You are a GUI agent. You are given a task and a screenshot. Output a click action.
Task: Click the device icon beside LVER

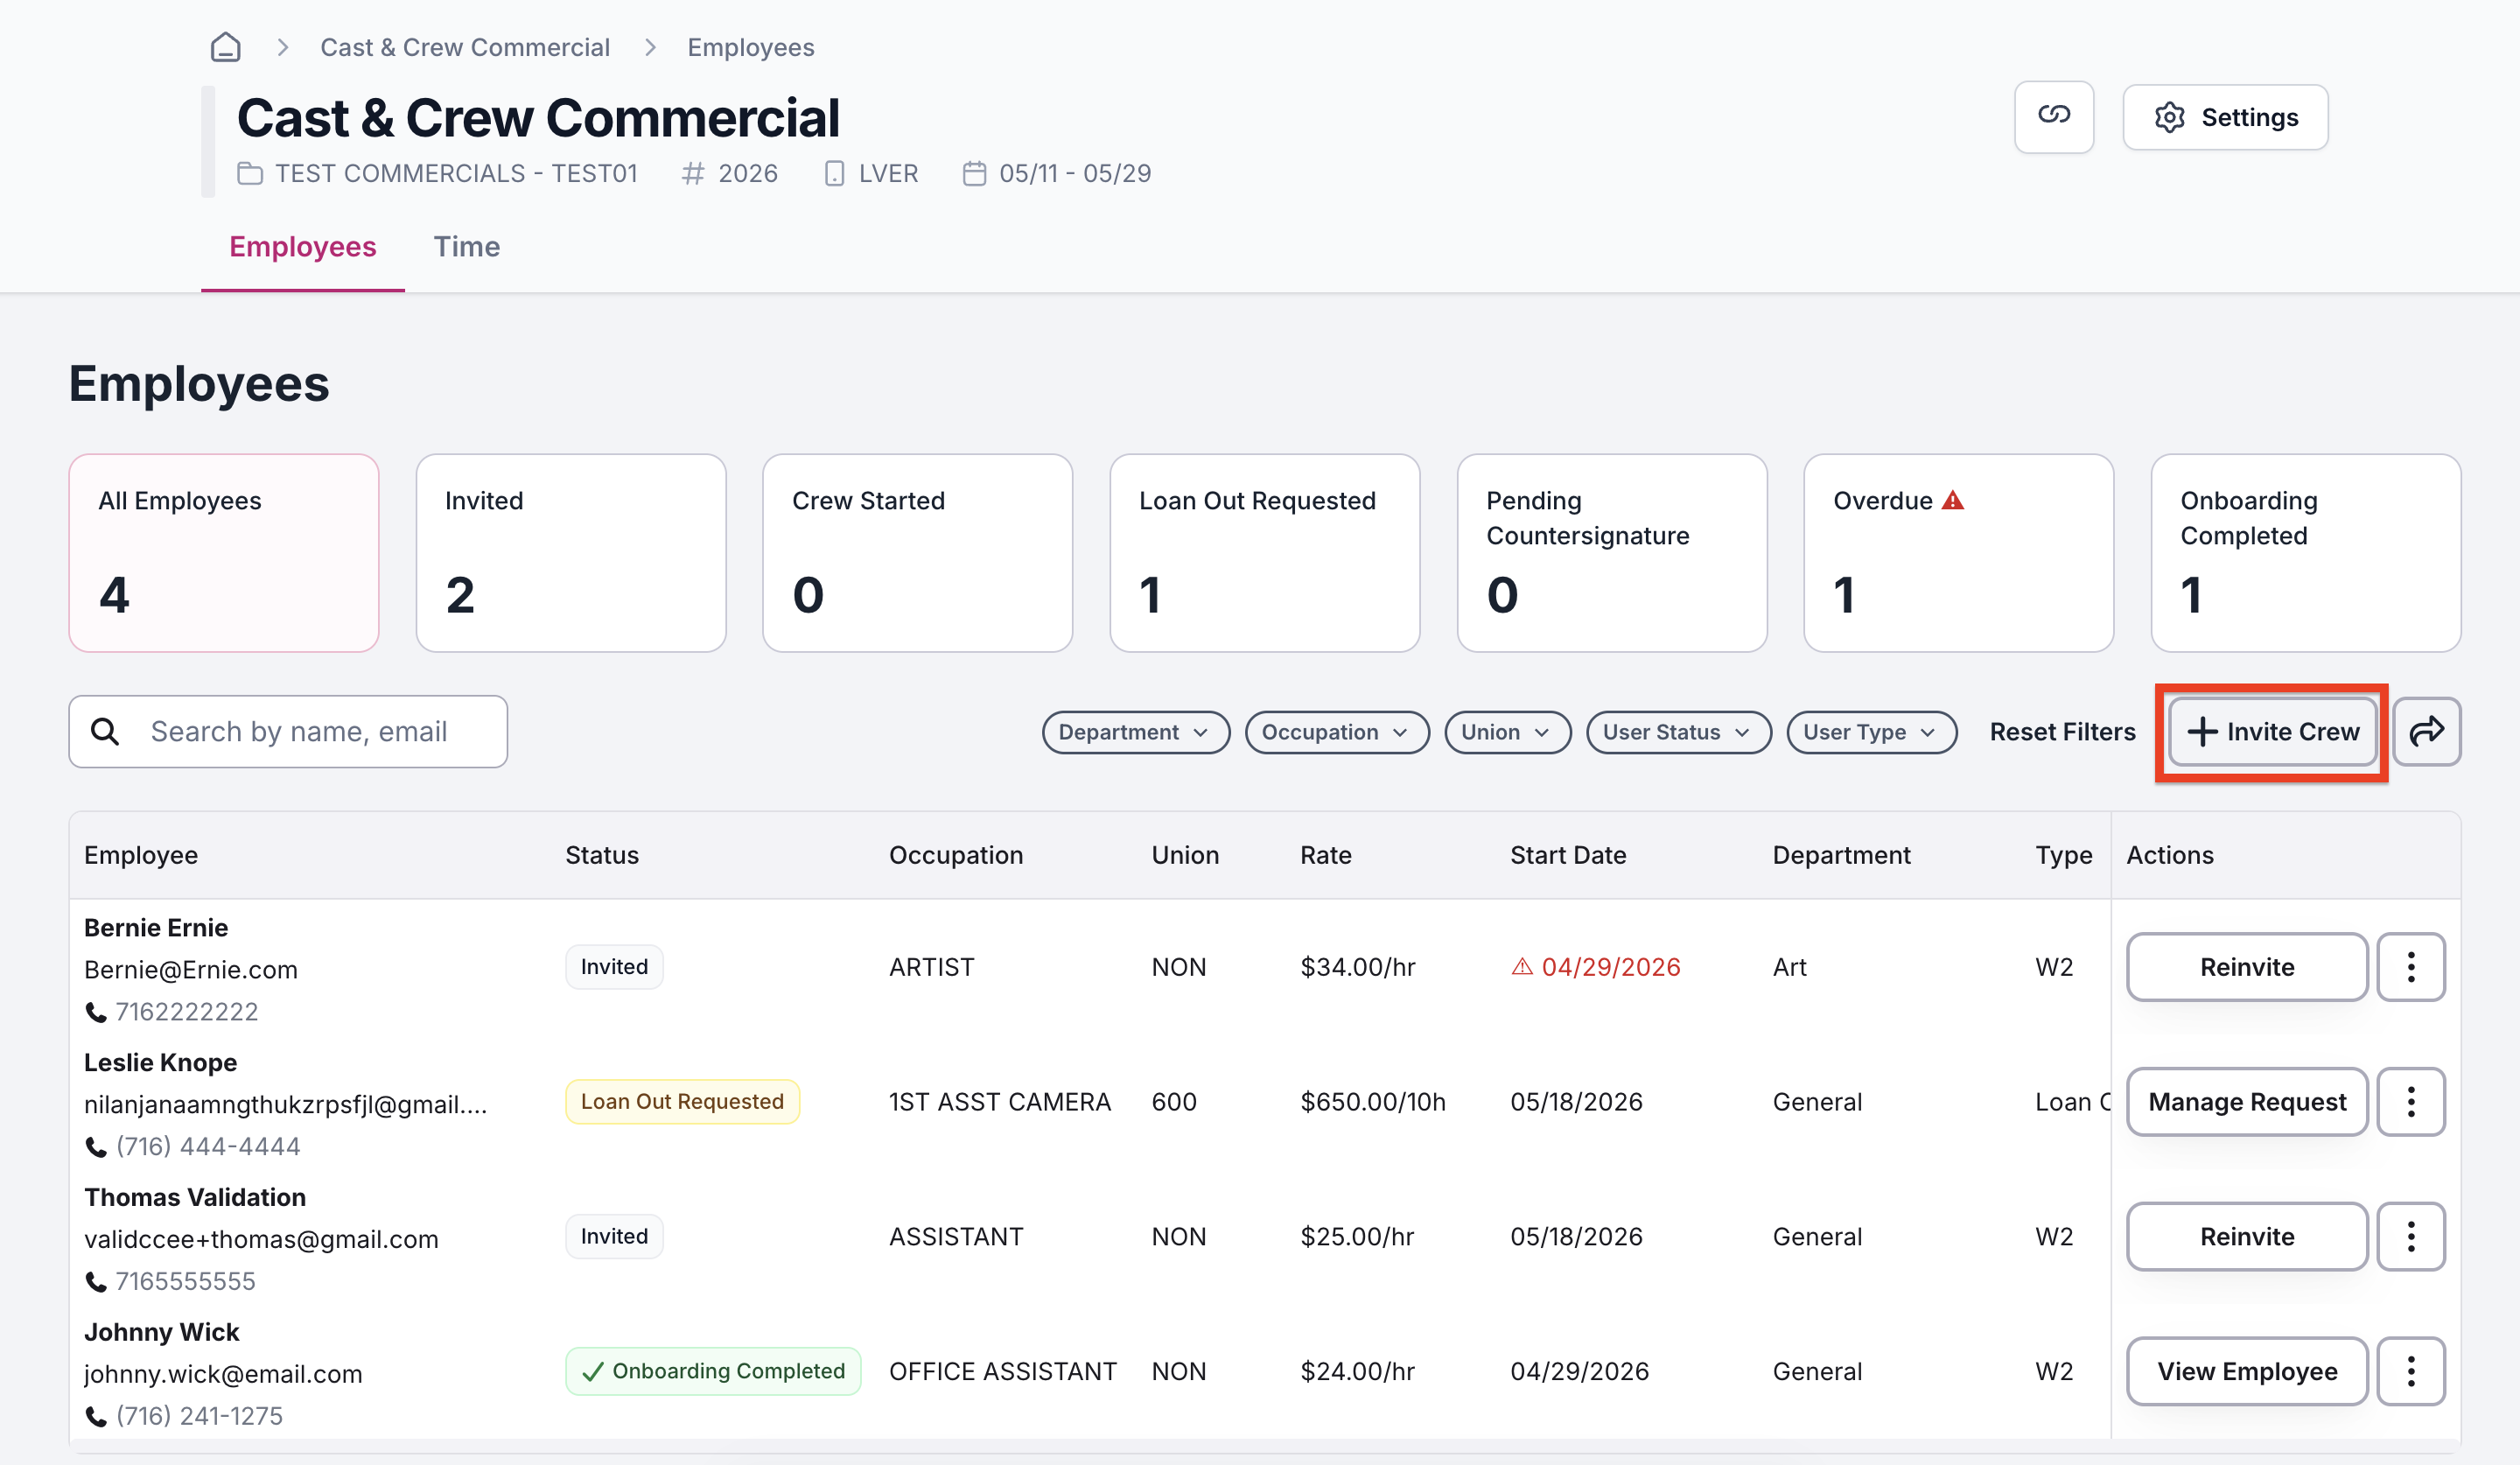834,174
